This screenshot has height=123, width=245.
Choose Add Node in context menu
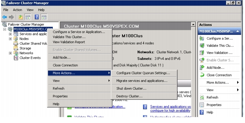(79, 57)
